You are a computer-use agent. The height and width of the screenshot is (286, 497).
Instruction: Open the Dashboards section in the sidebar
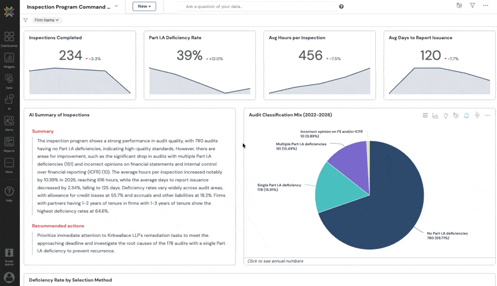point(9,39)
